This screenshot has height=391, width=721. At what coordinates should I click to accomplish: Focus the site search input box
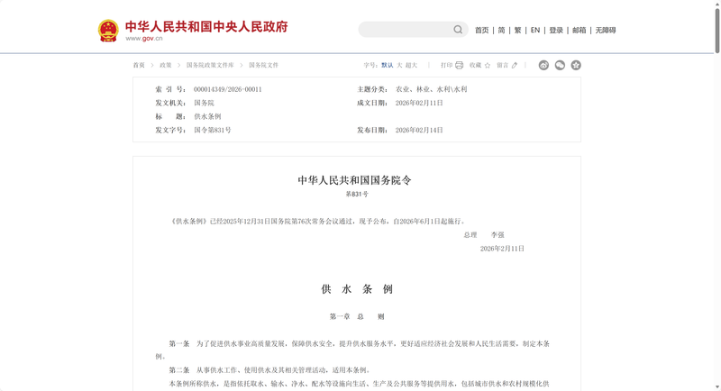(x=406, y=30)
